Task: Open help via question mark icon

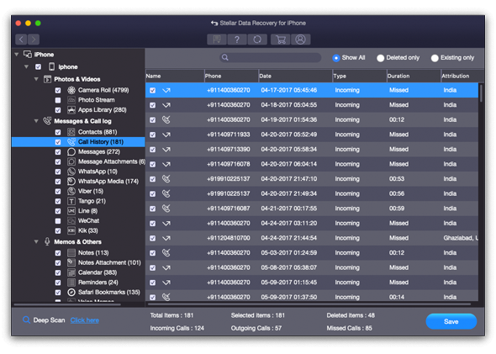Action: (237, 40)
